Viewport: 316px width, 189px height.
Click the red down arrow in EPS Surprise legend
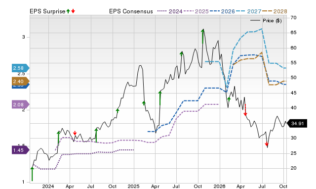(x=73, y=11)
